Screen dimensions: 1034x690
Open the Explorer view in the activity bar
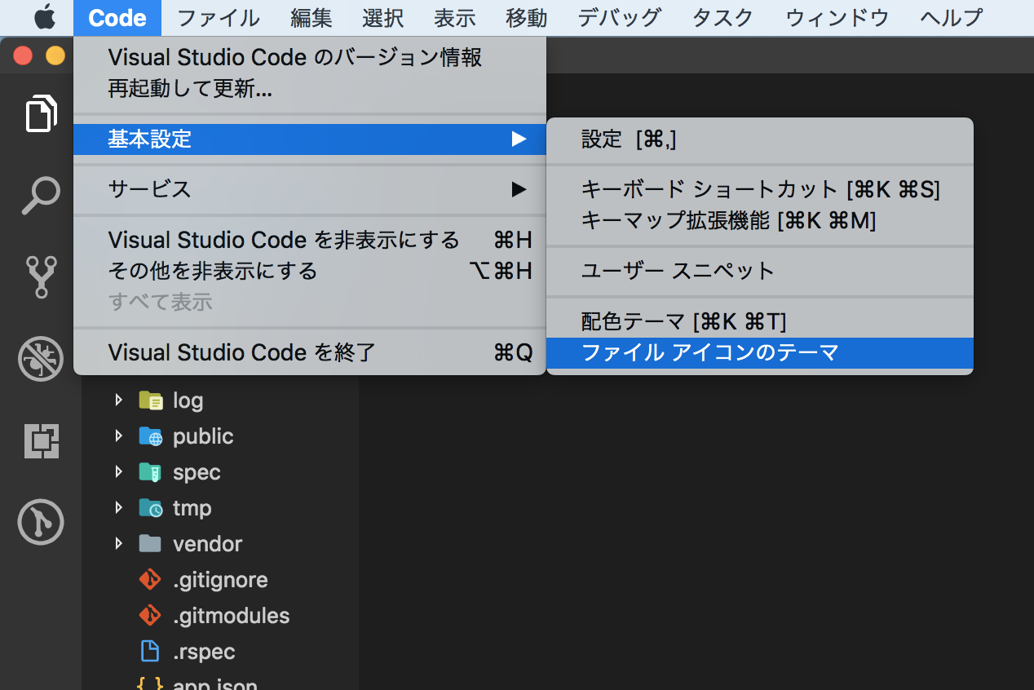39,113
